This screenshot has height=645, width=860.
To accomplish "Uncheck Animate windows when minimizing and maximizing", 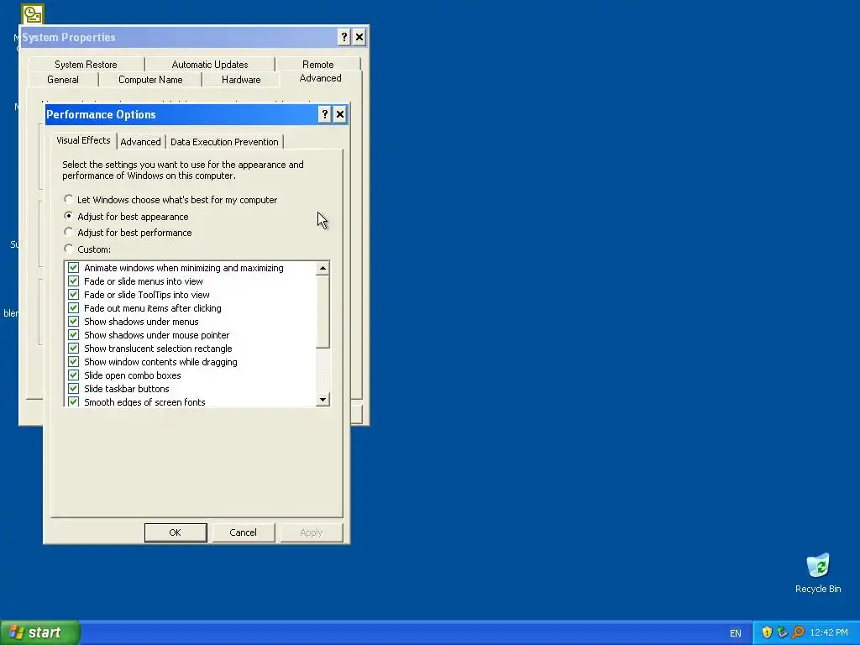I will 74,268.
